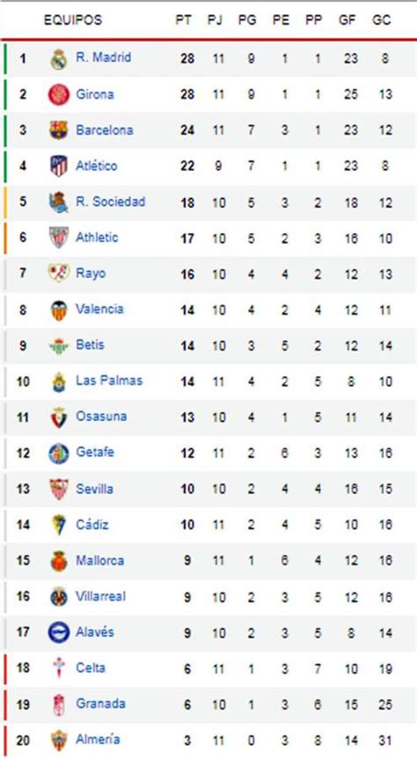
Task: Open the Celta team link
Action: pyautogui.click(x=91, y=668)
